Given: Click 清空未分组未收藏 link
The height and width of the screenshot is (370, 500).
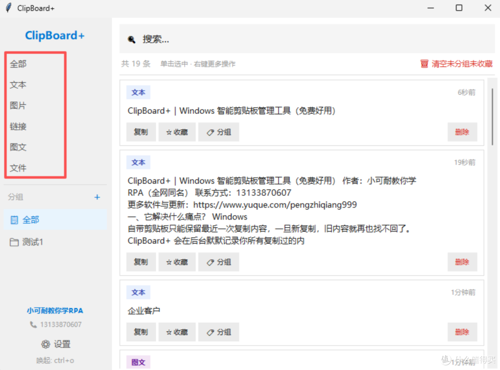Looking at the screenshot, I should 462,64.
